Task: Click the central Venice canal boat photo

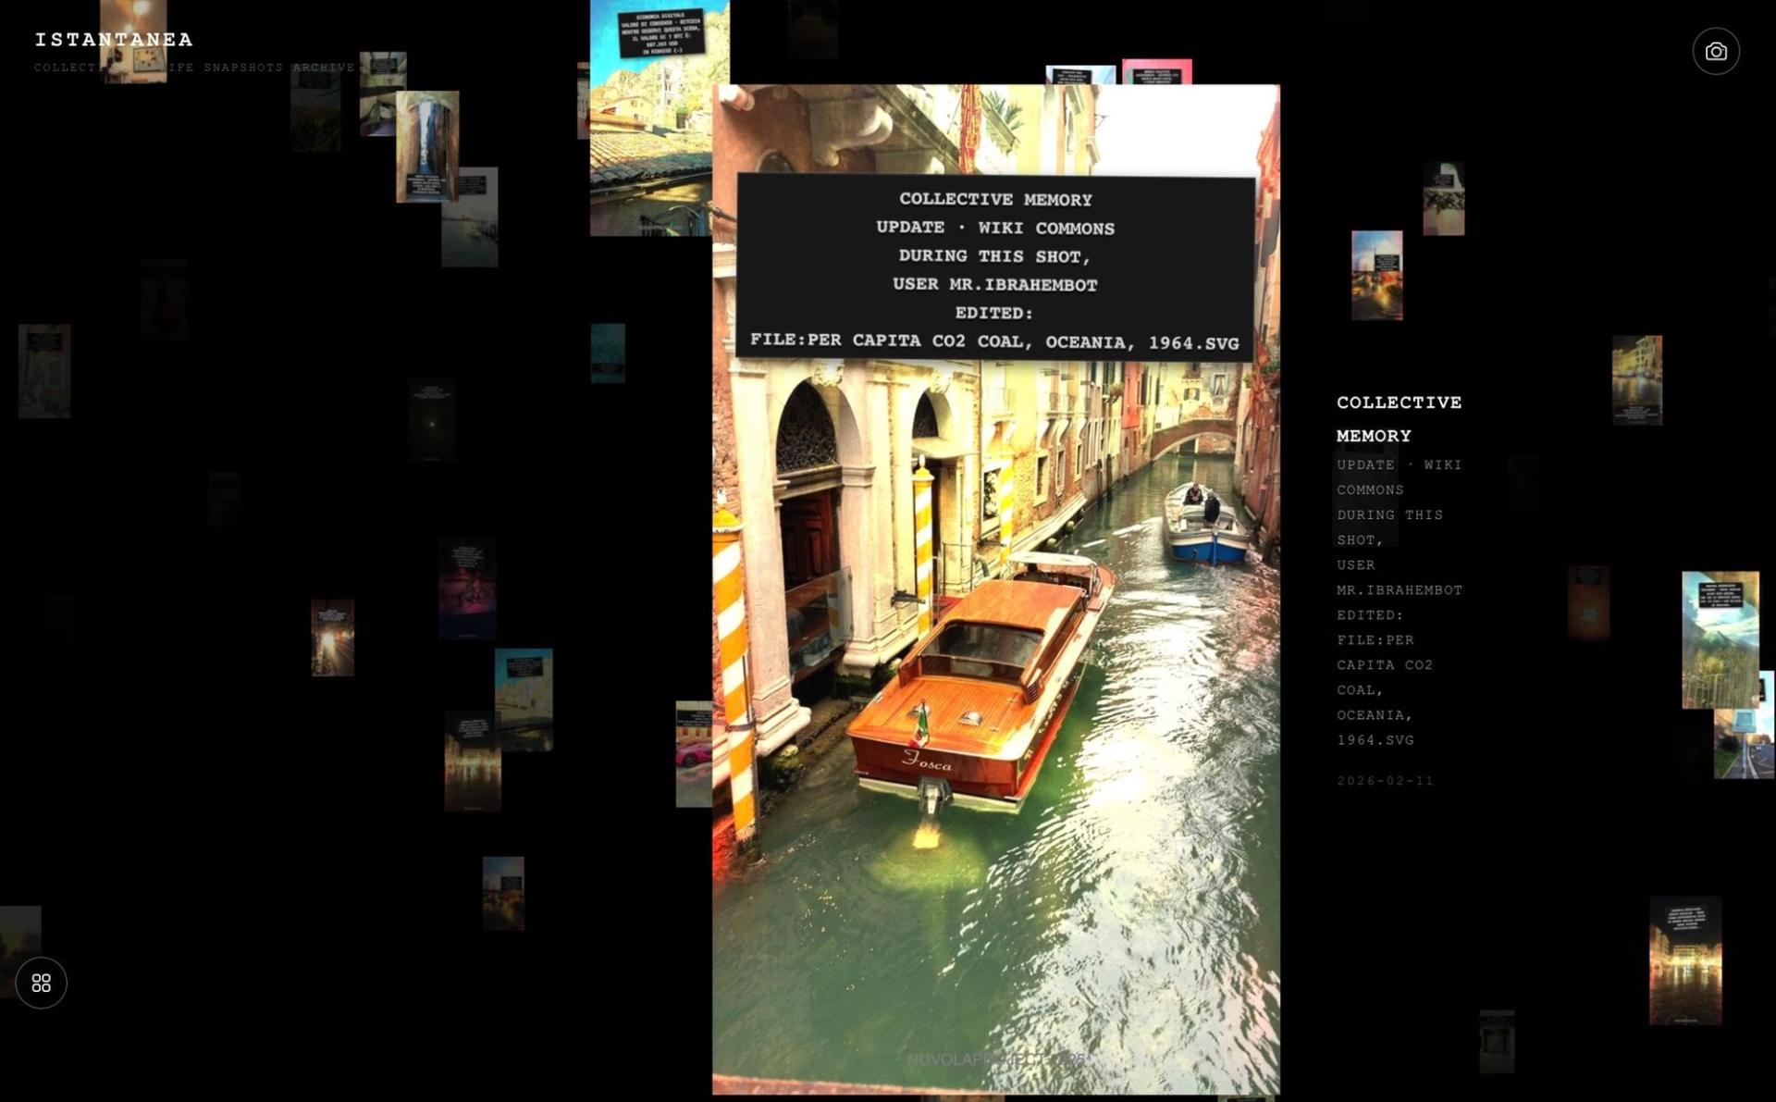Action: click(x=996, y=589)
